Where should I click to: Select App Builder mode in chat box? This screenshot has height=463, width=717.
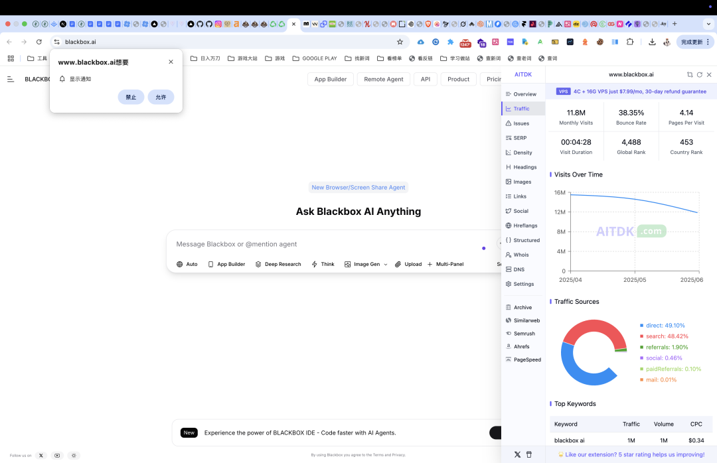(226, 264)
